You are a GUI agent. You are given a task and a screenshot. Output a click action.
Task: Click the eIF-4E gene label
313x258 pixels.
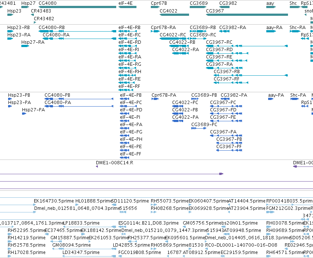tap(125, 3)
